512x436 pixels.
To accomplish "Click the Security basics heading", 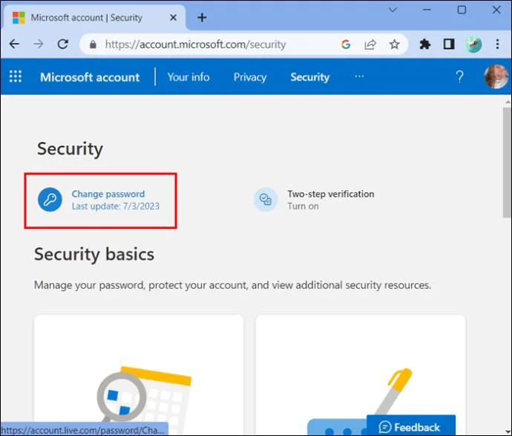I will [94, 254].
